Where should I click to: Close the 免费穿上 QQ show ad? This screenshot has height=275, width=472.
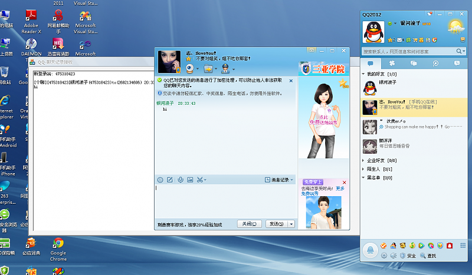click(345, 183)
